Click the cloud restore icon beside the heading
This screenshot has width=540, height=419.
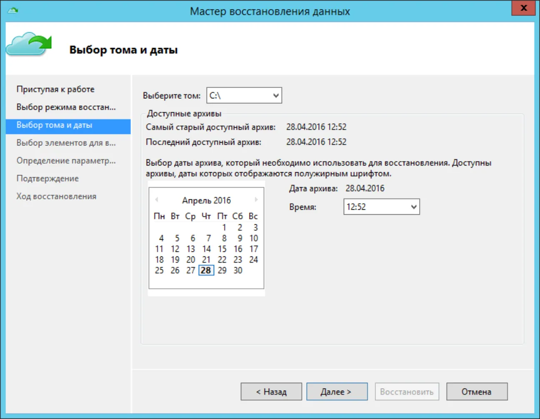[29, 44]
